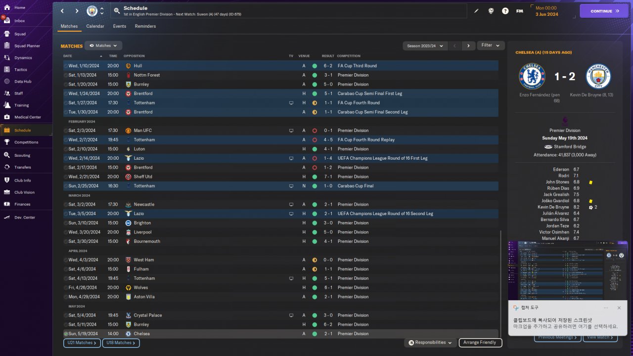Switch to the Events tab
Image resolution: width=633 pixels, height=356 pixels.
coord(120,26)
